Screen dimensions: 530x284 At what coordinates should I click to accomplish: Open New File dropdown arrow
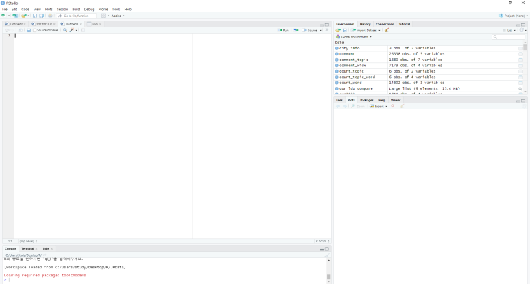[x=9, y=16]
